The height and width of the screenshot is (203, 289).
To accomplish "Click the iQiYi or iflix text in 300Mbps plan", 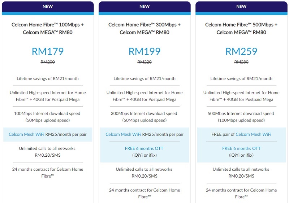I will tap(144, 155).
